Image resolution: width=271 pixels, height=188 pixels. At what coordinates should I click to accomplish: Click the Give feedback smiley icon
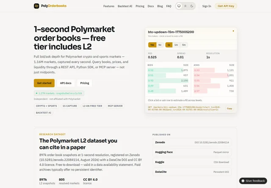click(243, 181)
